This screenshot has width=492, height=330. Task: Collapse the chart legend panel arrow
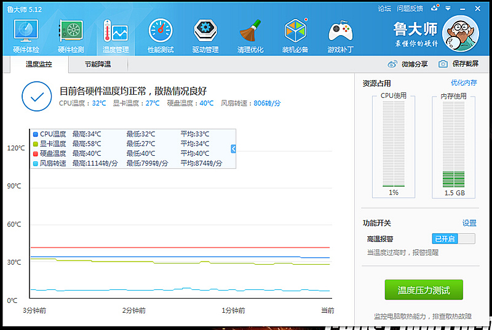click(233, 149)
